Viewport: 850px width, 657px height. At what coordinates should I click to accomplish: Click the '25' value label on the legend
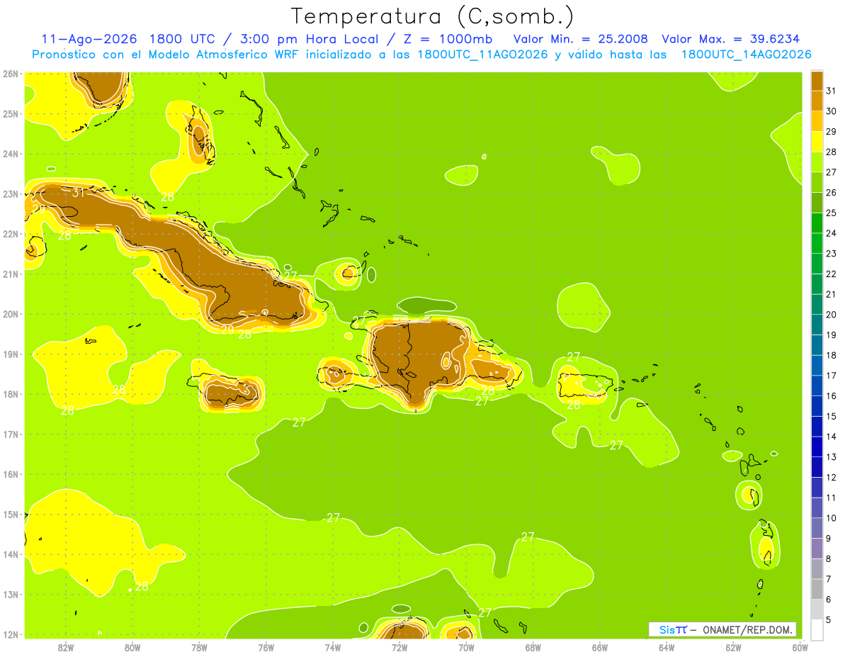[x=832, y=213]
